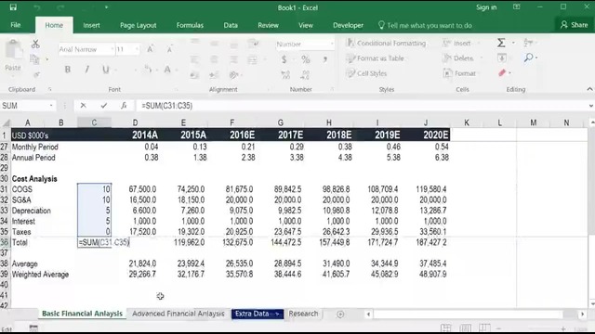Click the Cut scissors icon
The width and height of the screenshot is (595, 334).
35,44
